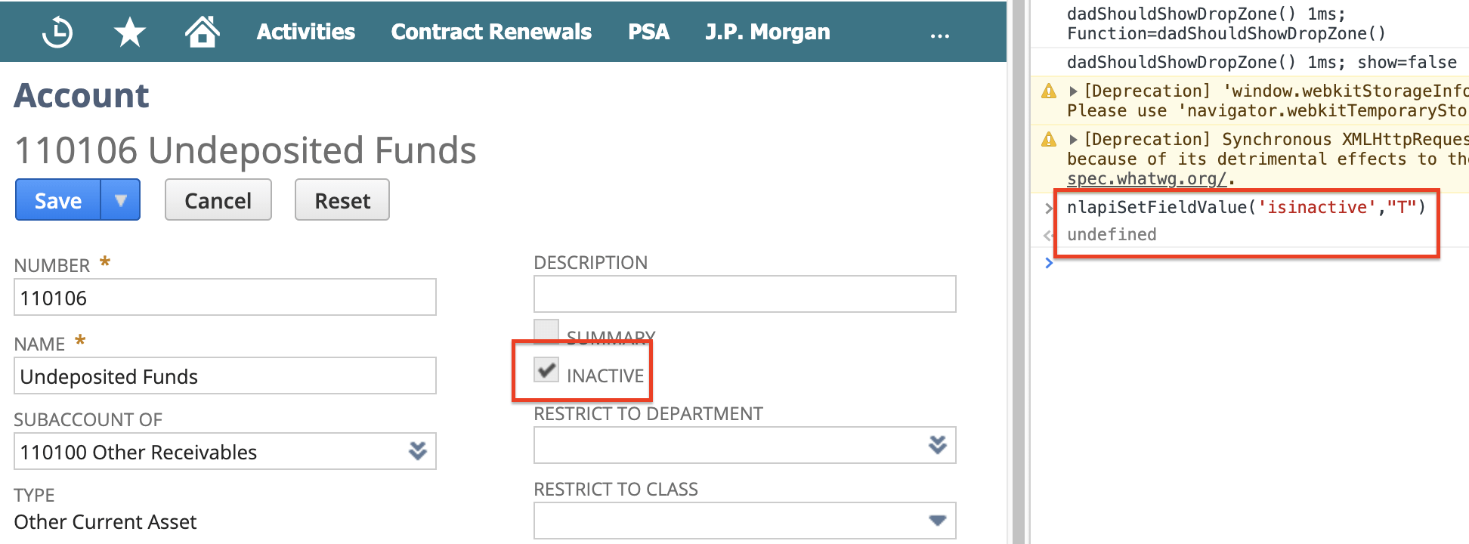Open the RESTRICT TO DEPARTMENT picker
This screenshot has height=544, width=1469.
(937, 445)
